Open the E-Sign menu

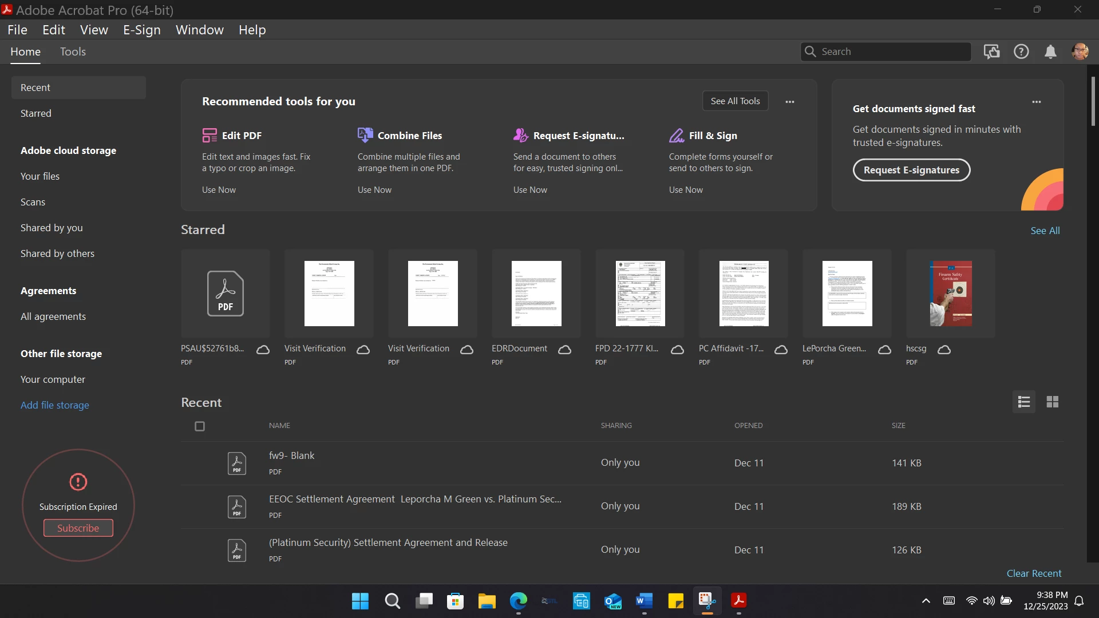[x=141, y=30]
